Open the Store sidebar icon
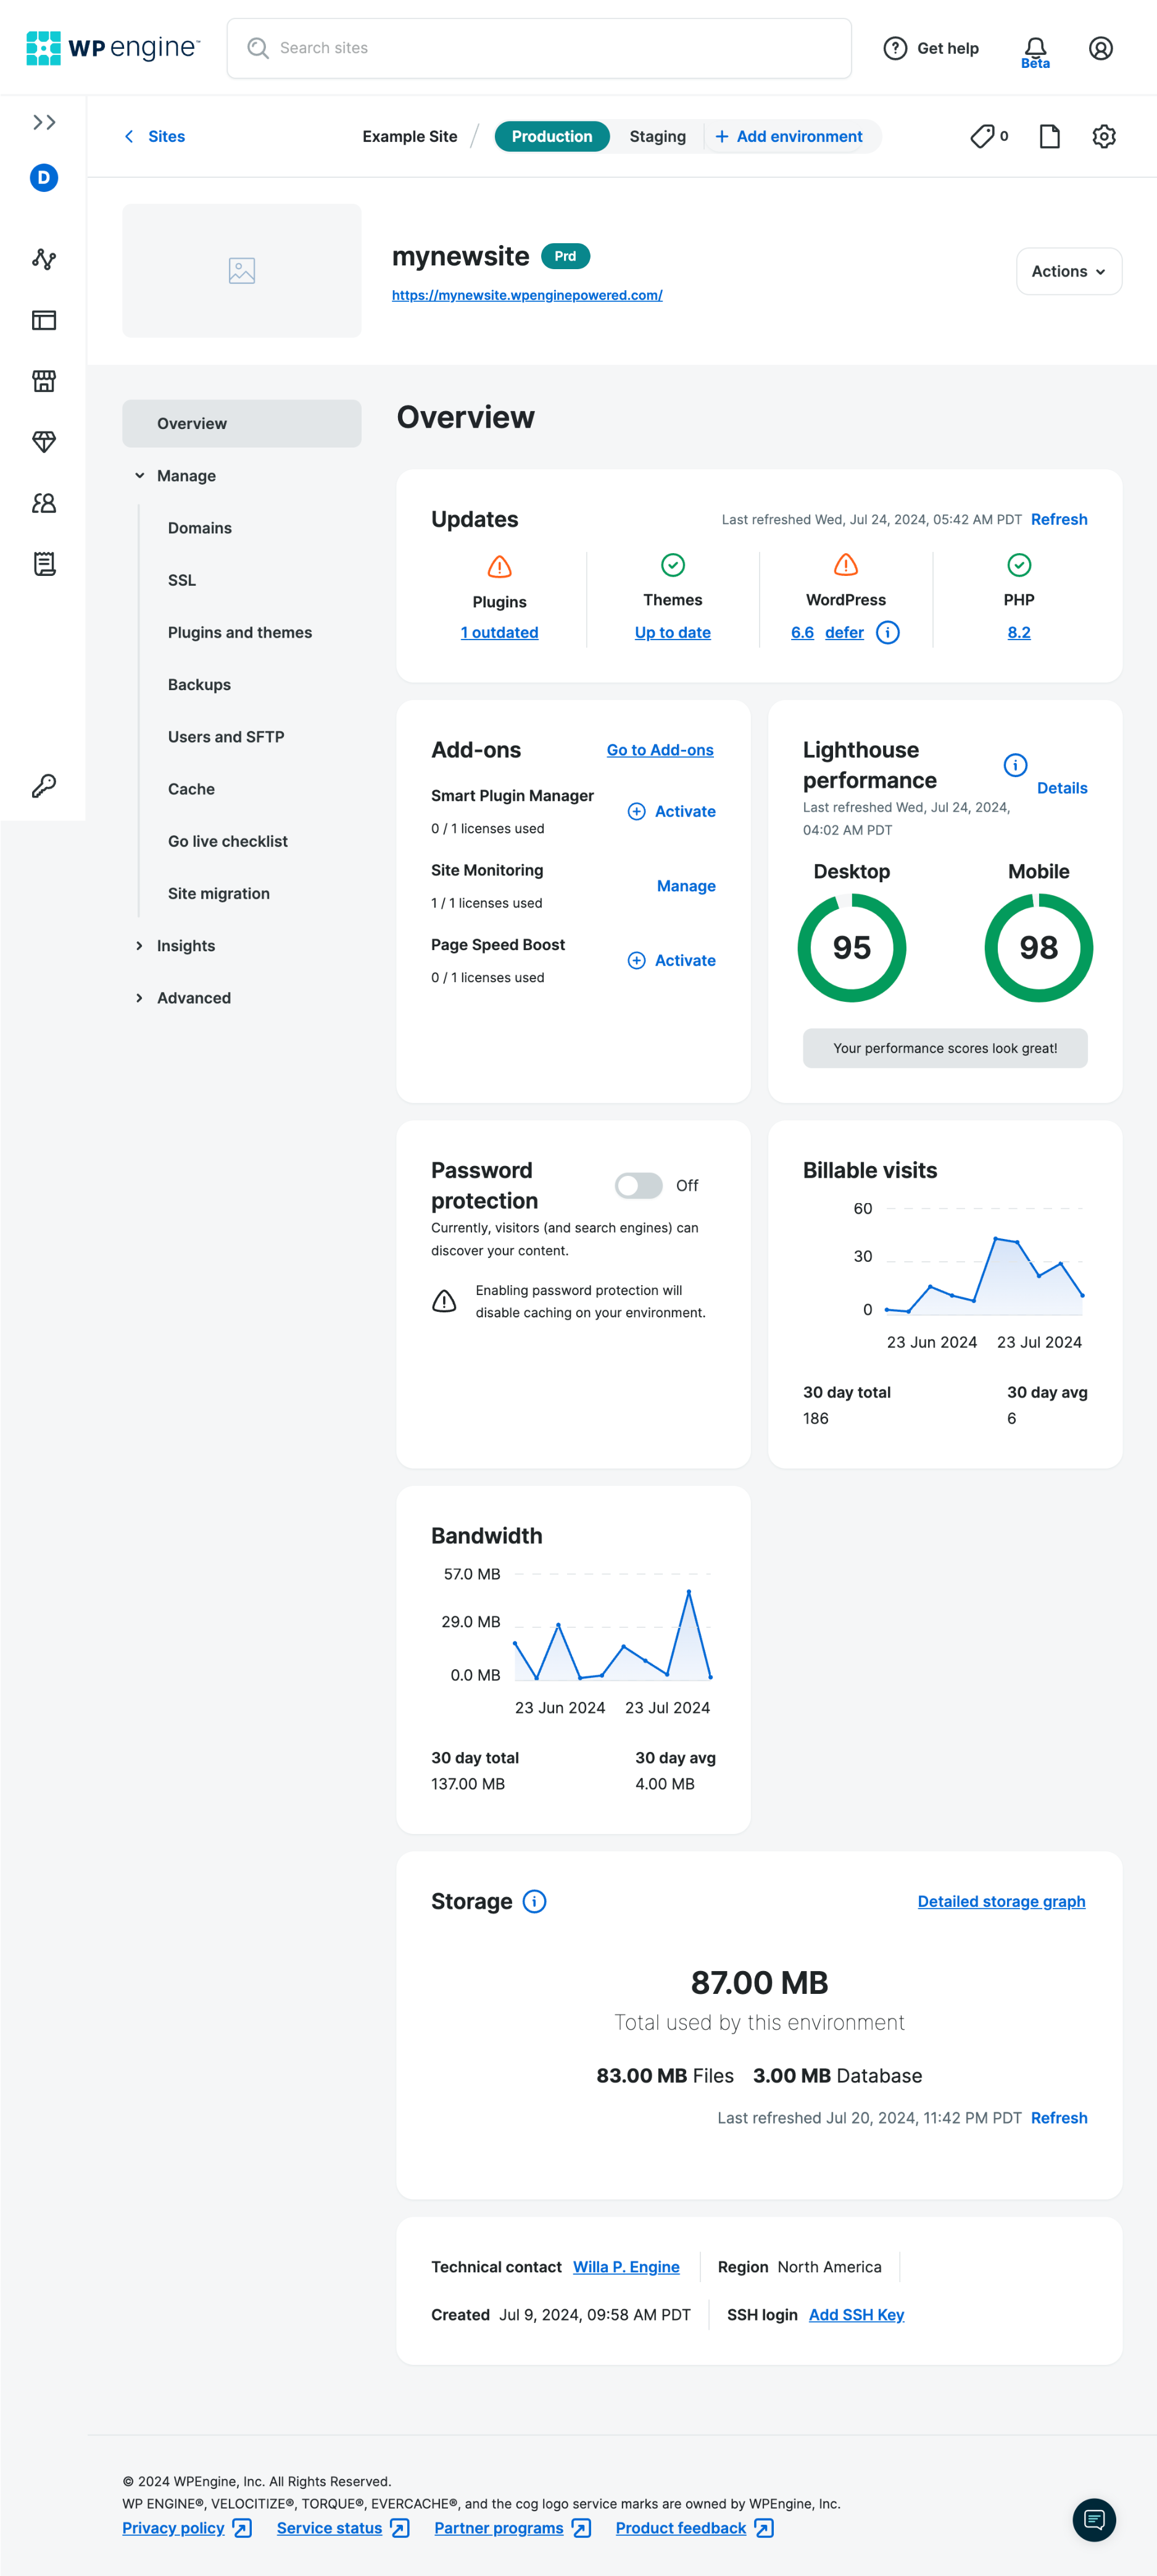The width and height of the screenshot is (1157, 2576). point(44,381)
